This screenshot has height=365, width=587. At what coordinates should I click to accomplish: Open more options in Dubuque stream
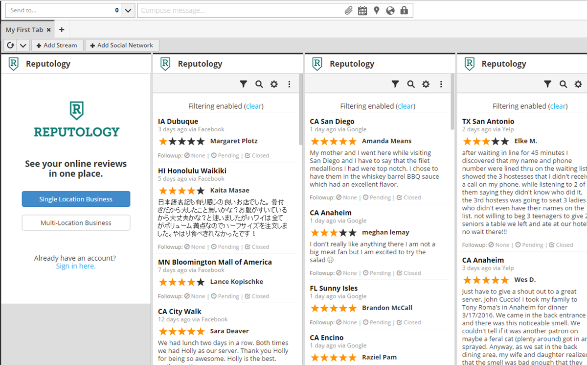289,84
